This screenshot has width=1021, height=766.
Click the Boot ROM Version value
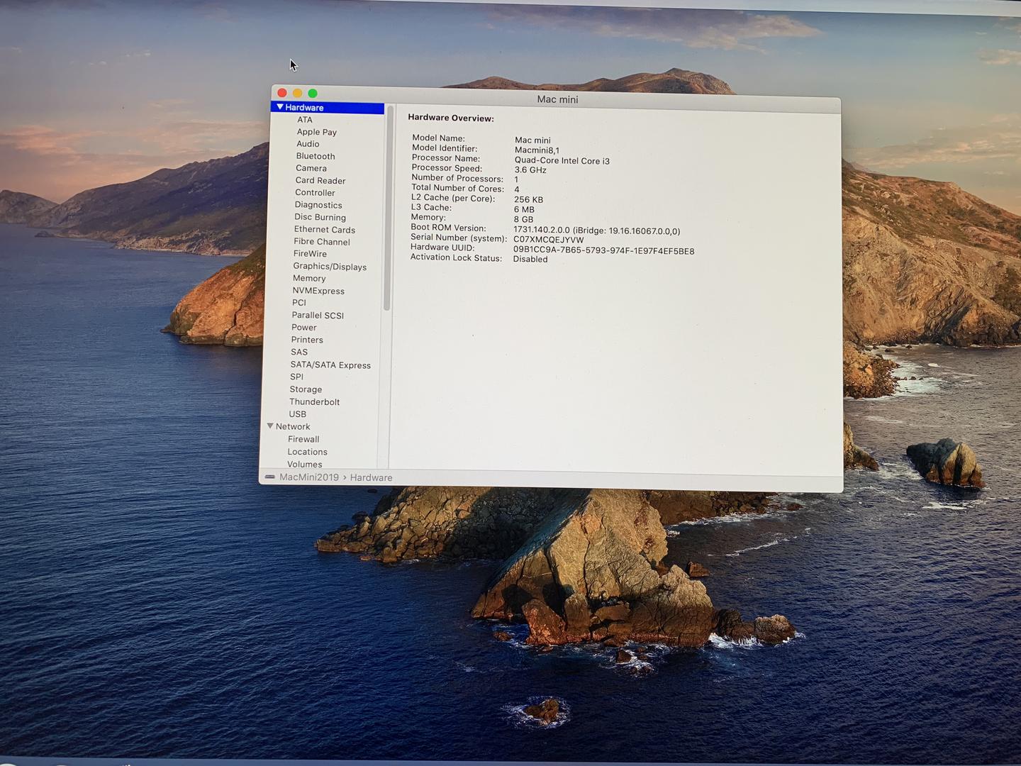click(596, 231)
